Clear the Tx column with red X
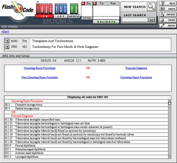Screen dimensions: 177x163 pos(95,4)
